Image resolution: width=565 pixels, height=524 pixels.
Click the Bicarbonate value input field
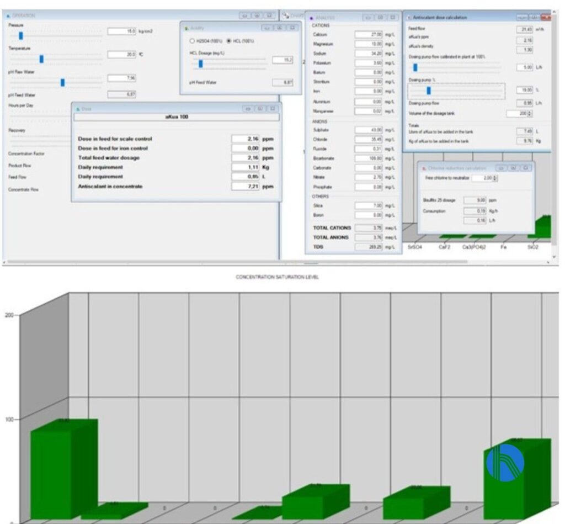369,158
